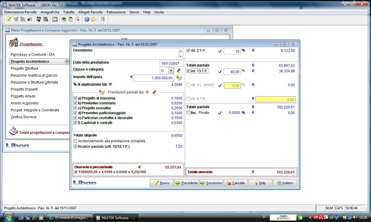Open the clients people icon in toolbar
The width and height of the screenshot is (371, 222).
point(39,19)
